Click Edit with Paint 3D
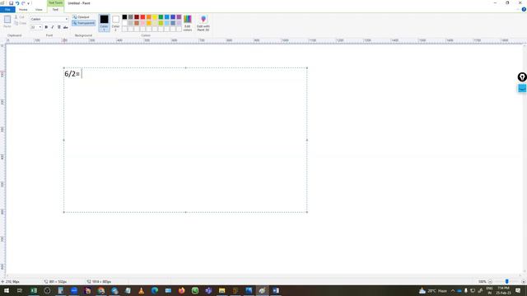The image size is (527, 296). (203, 23)
